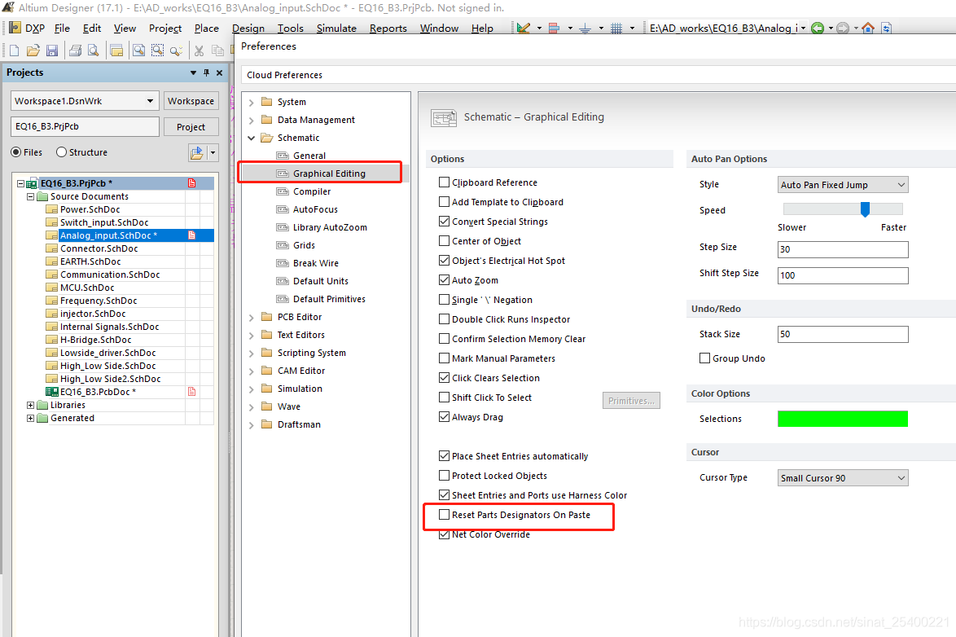
Task: Click the grids toolbar icon
Action: pyautogui.click(x=616, y=29)
